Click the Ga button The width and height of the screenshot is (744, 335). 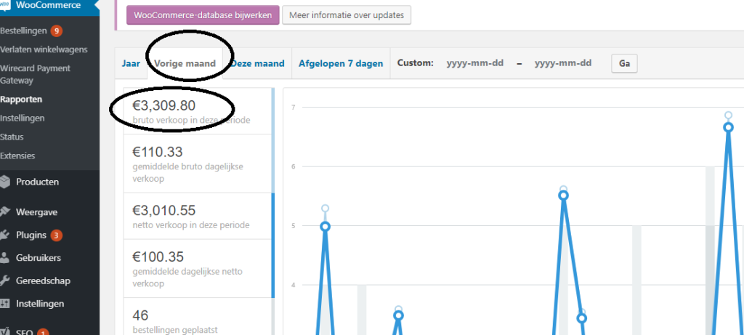624,63
